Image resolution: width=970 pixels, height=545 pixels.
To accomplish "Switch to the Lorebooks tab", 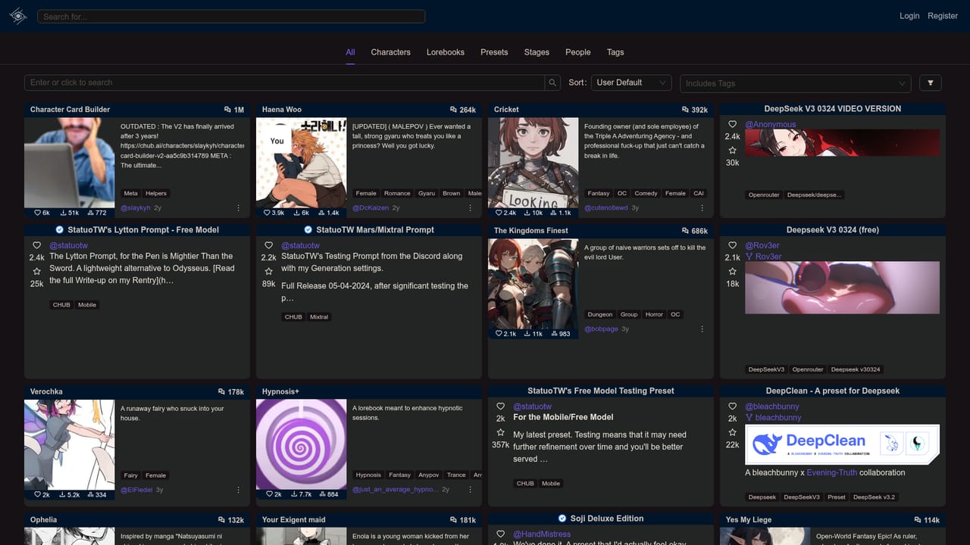I will click(x=446, y=52).
